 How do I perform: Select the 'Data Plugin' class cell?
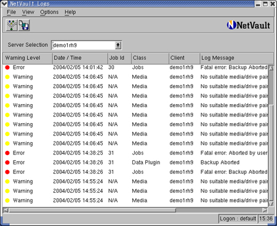coord(146,163)
